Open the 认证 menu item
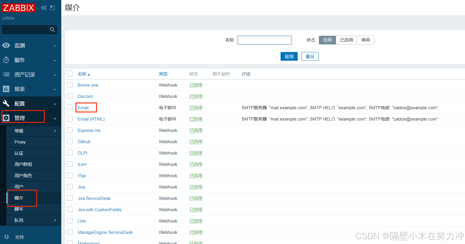Screen dimensions: 465x244 (x=34, y=153)
